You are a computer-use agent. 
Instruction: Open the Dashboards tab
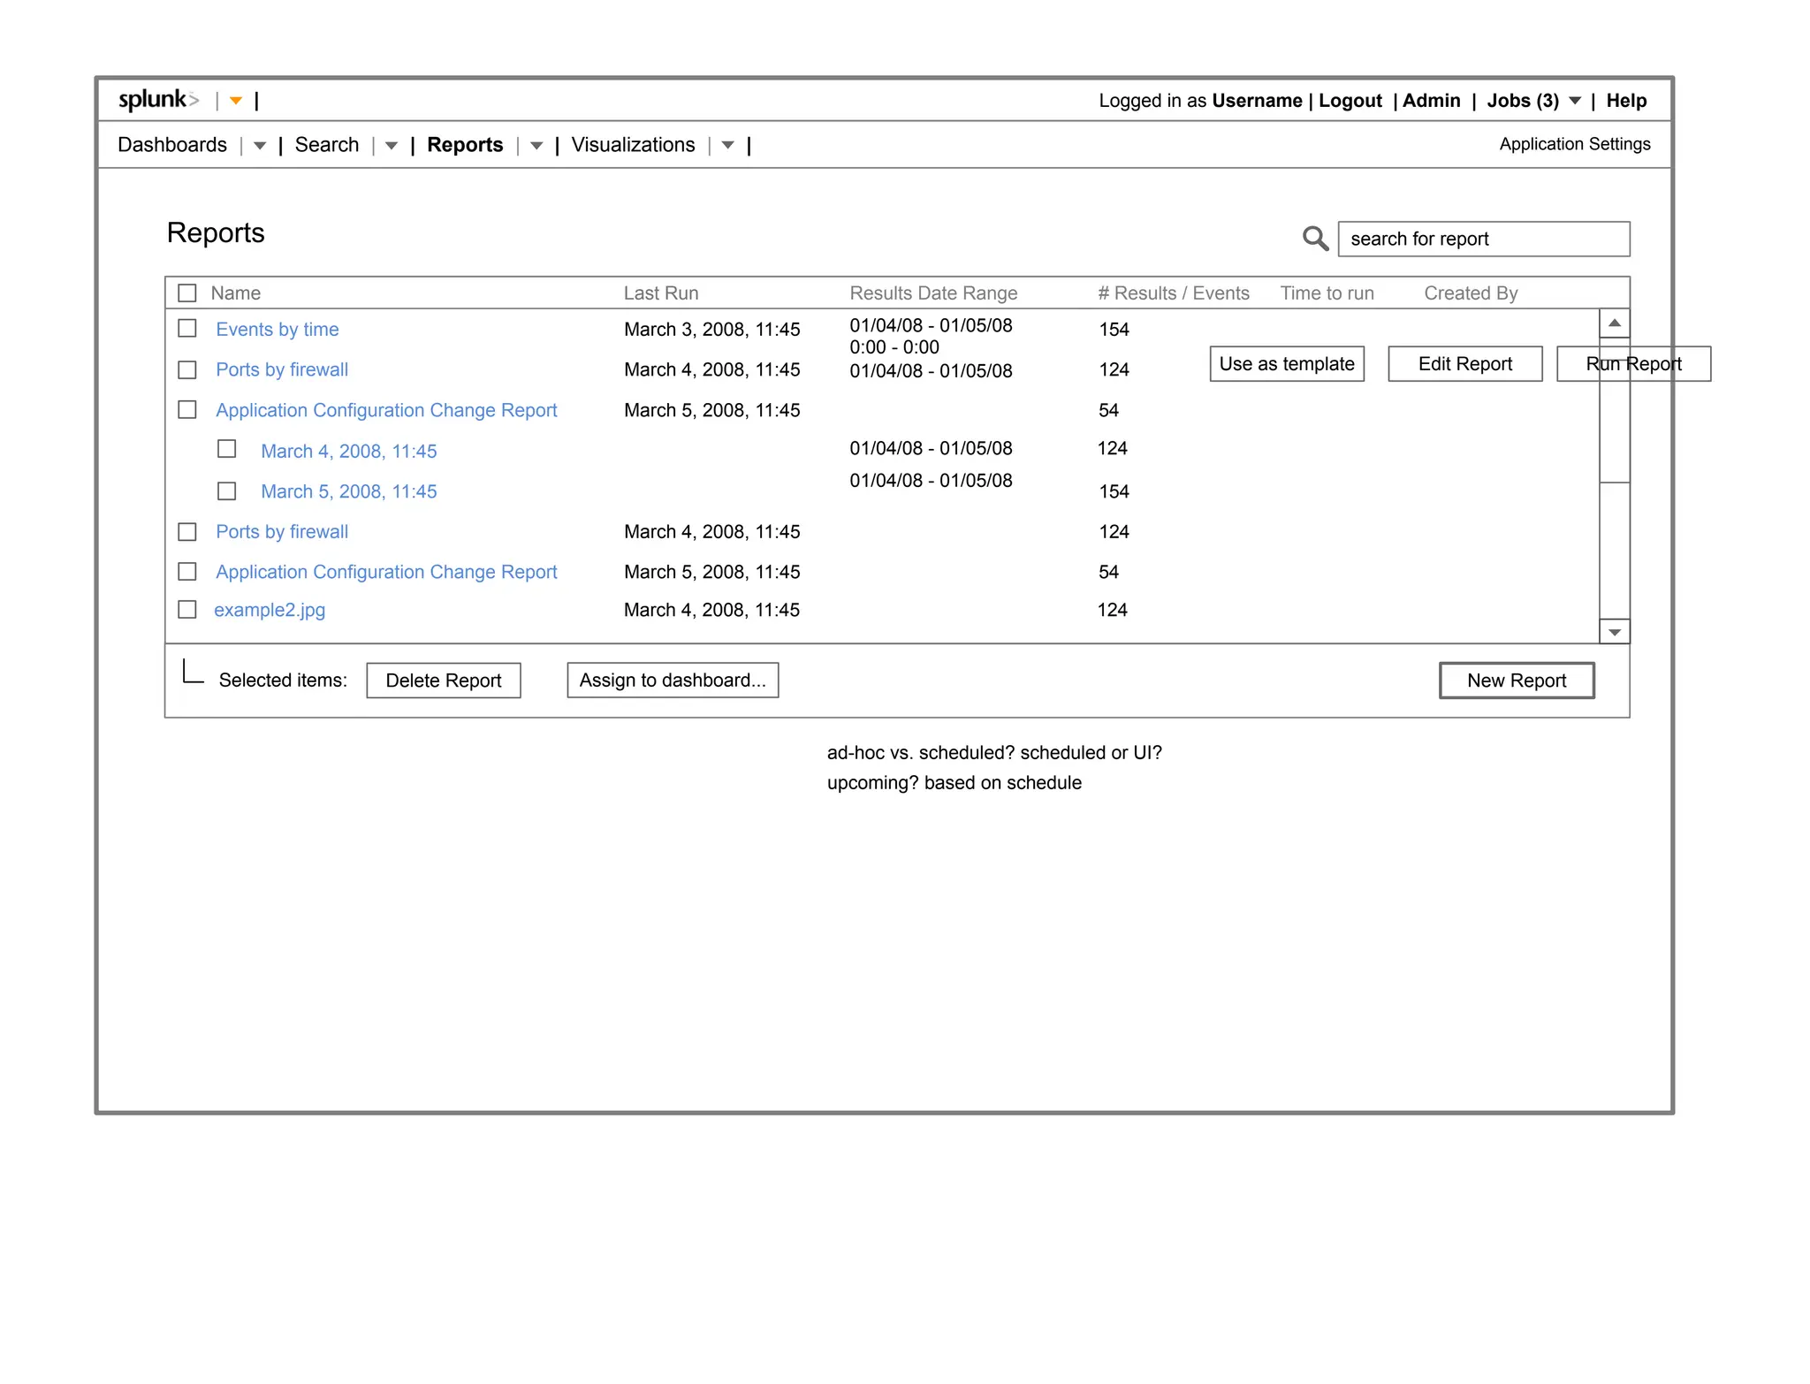click(x=172, y=145)
